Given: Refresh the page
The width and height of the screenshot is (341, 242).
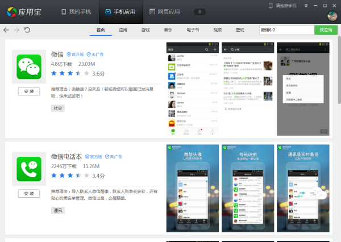Looking at the screenshot, I should pos(27,30).
